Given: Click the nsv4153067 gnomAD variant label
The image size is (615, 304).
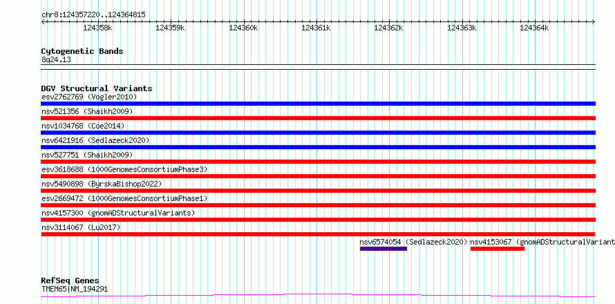Looking at the screenshot, I should 542,242.
